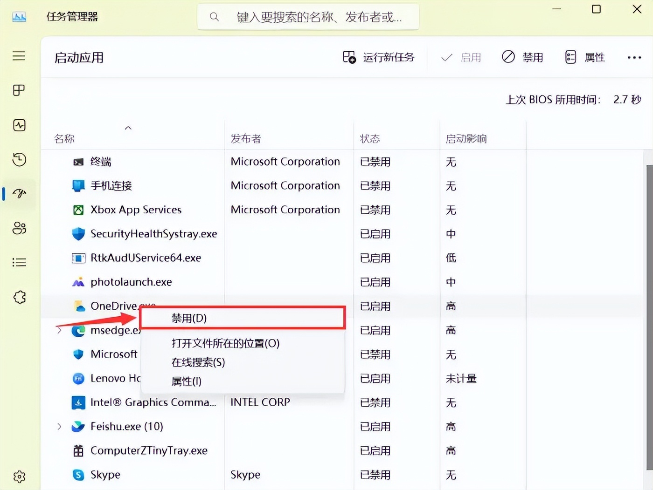Select the Startup apps sidebar icon

[x=19, y=194]
